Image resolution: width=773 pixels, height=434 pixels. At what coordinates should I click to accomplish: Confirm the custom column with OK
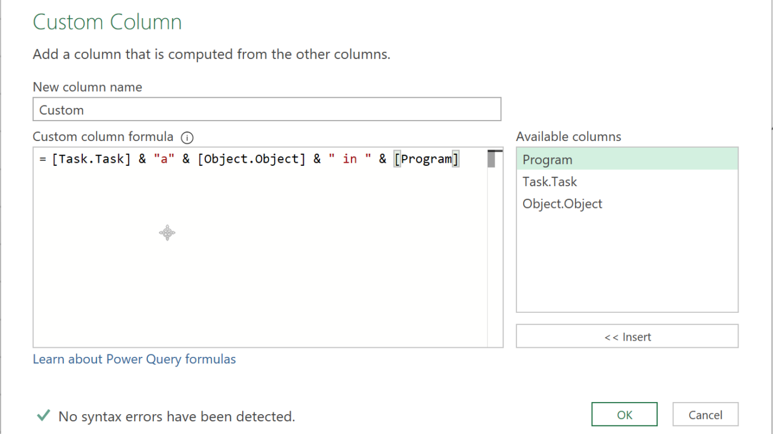click(x=624, y=415)
